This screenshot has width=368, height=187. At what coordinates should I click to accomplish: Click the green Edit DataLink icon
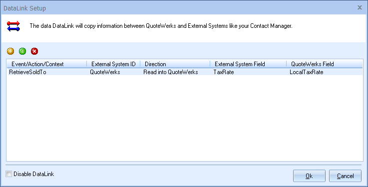(22, 51)
